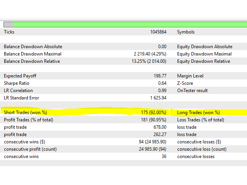Click 'OnTester result' label

[192, 91]
